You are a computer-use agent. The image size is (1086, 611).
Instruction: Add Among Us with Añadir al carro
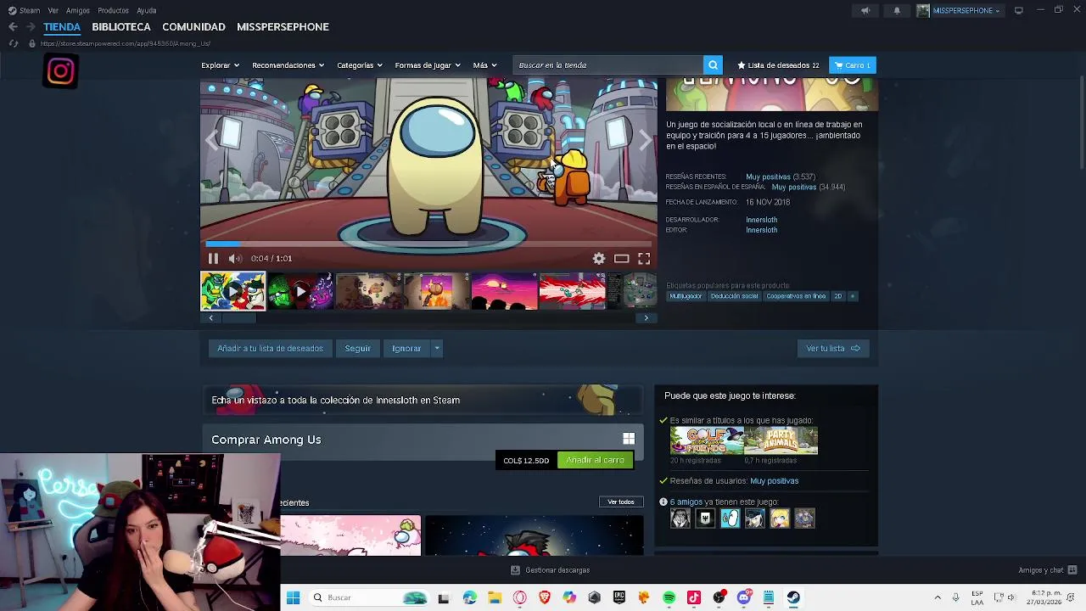click(595, 460)
